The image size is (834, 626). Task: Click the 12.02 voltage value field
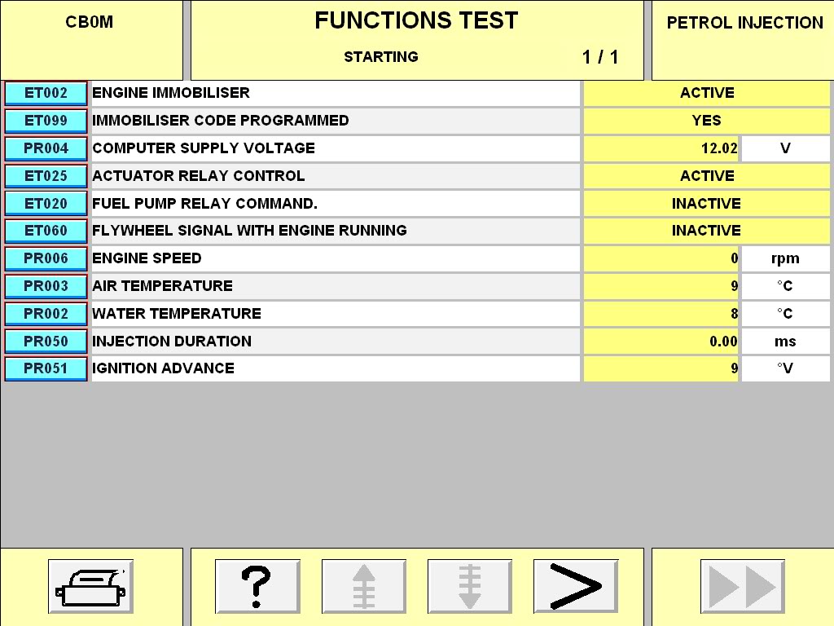coord(661,149)
